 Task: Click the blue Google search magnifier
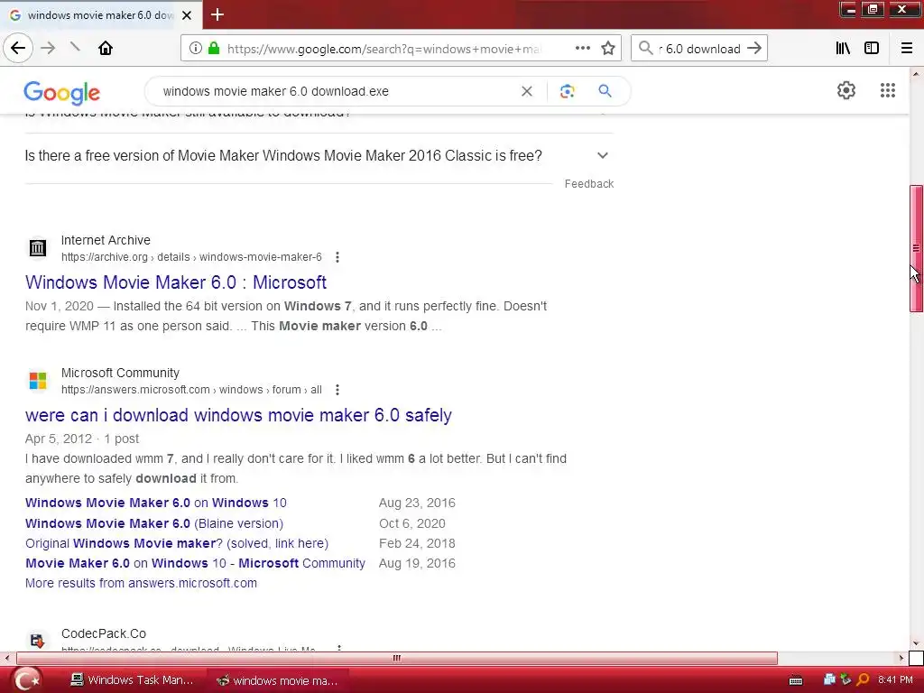(605, 91)
